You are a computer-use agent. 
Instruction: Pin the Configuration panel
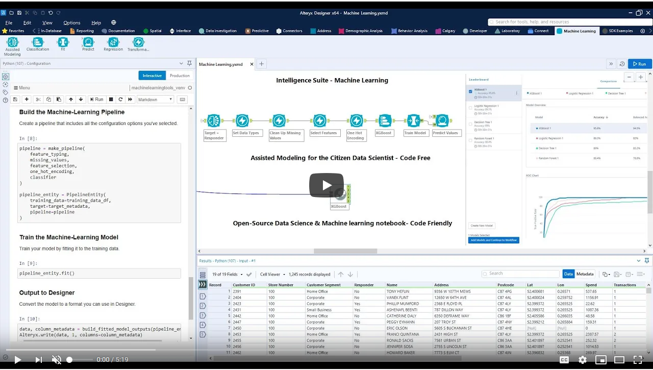click(189, 63)
